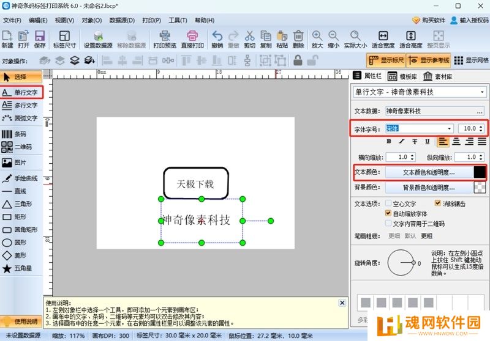Click the 缩小 zoom out icon
Viewport: 490px width, 341px height.
tap(333, 39)
